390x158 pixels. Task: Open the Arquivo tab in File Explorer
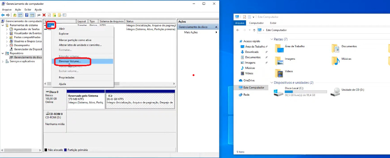point(240,23)
